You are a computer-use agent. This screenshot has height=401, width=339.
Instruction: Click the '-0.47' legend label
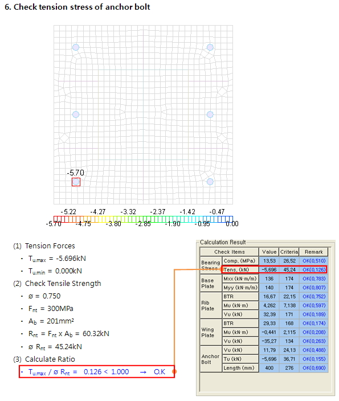pos(217,212)
